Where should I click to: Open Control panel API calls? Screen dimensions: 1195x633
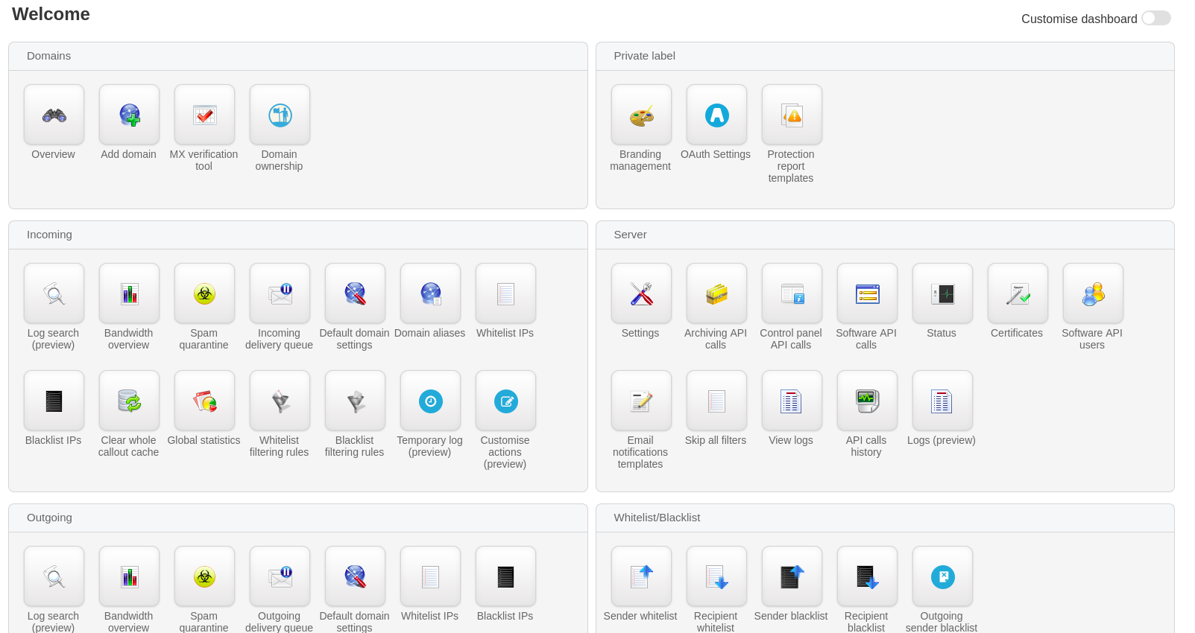[x=792, y=293]
